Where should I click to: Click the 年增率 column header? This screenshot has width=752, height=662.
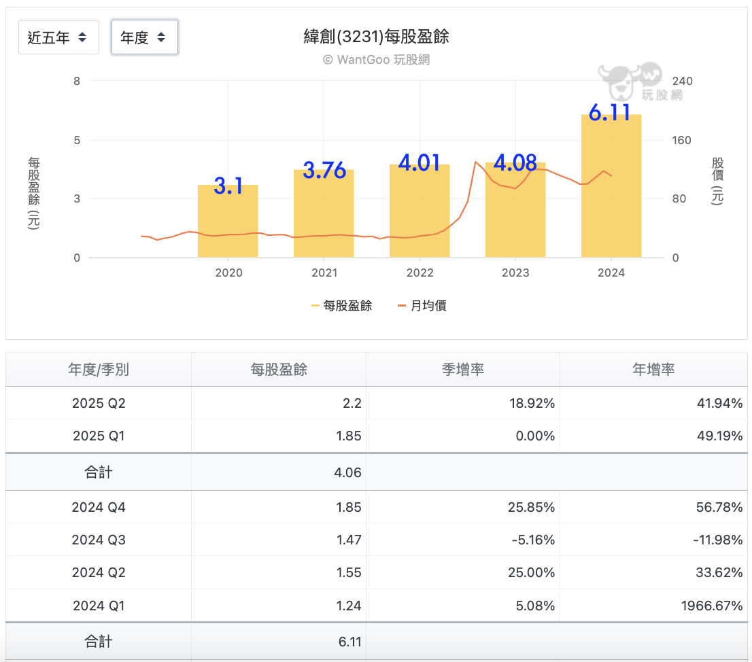pos(653,370)
